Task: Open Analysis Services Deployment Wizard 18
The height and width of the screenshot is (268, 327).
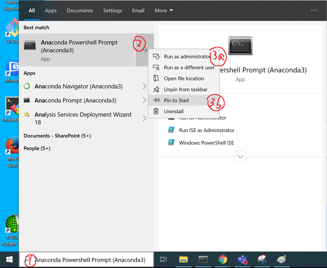Action: 83,118
